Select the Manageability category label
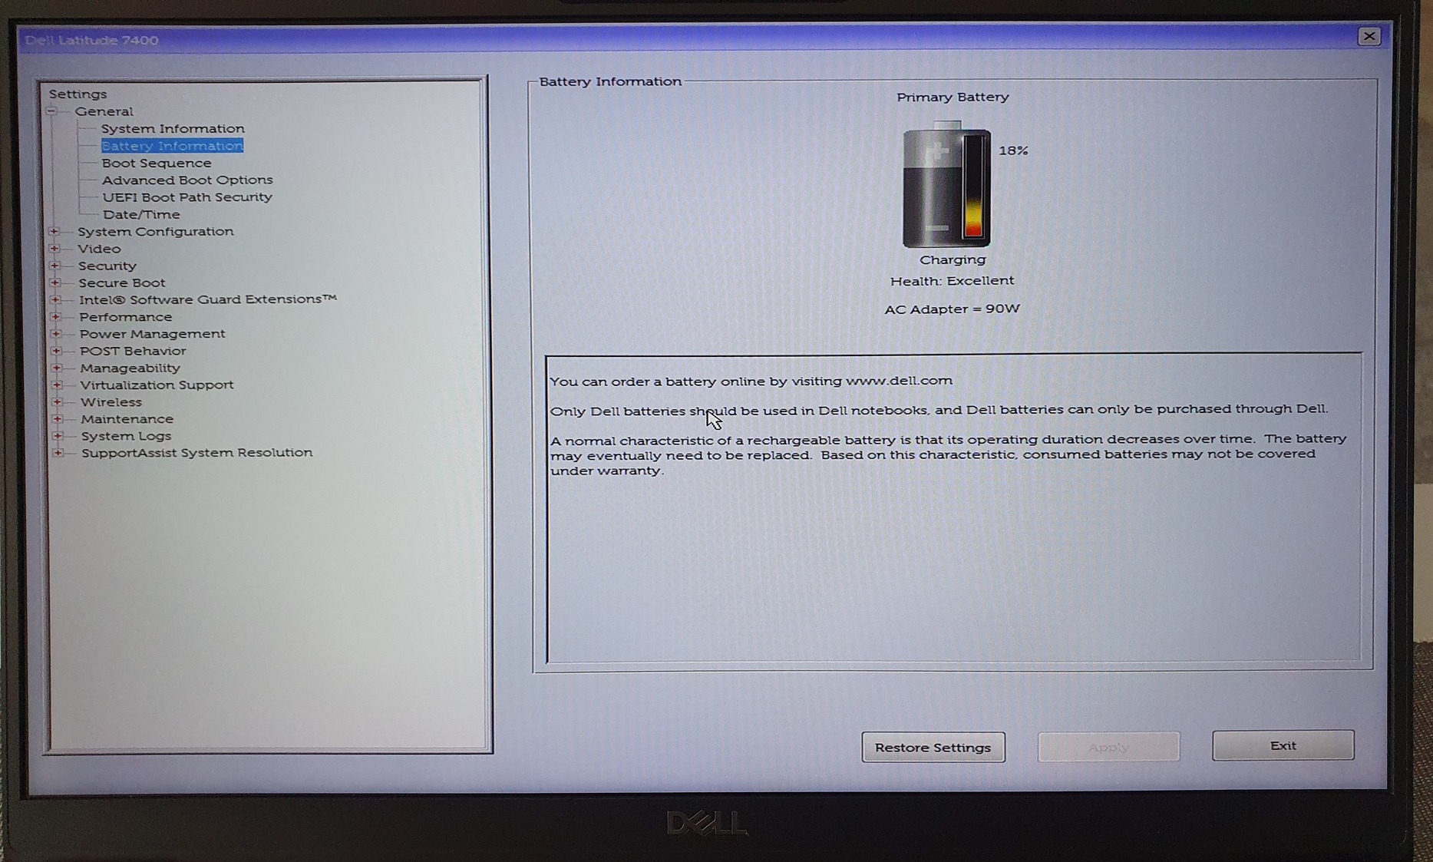The height and width of the screenshot is (862, 1433). point(130,368)
